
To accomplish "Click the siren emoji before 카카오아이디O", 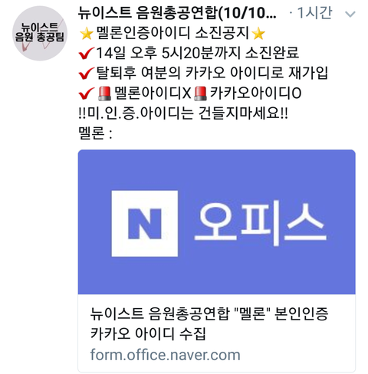I will click(200, 93).
